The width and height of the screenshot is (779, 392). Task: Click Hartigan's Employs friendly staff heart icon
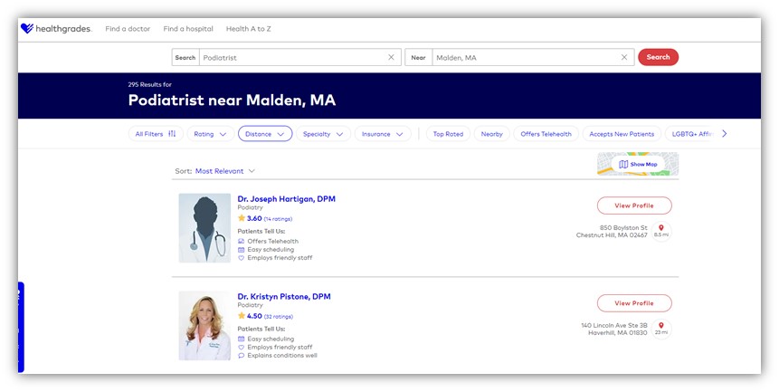pos(241,258)
